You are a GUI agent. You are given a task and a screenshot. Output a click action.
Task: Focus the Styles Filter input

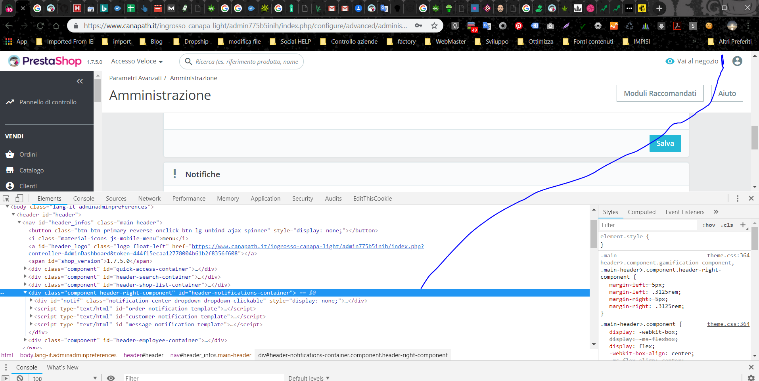pos(648,225)
